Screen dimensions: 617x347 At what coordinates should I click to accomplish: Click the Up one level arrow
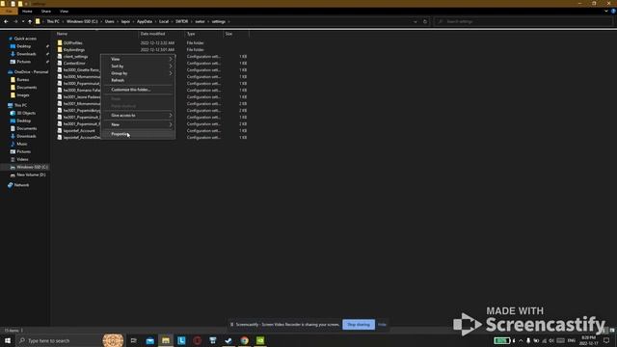(30, 21)
